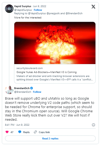Open the tweet info circle icon
This screenshot has width=101, height=146.
coord(93,125)
